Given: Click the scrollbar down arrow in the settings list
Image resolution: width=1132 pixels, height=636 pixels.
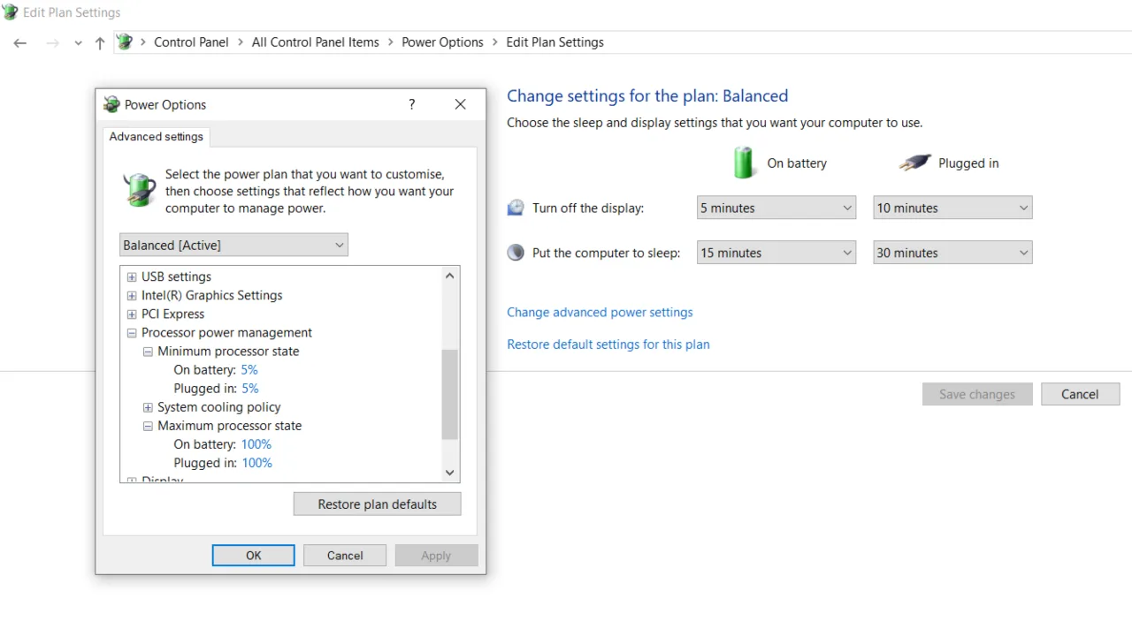Looking at the screenshot, I should pos(449,473).
